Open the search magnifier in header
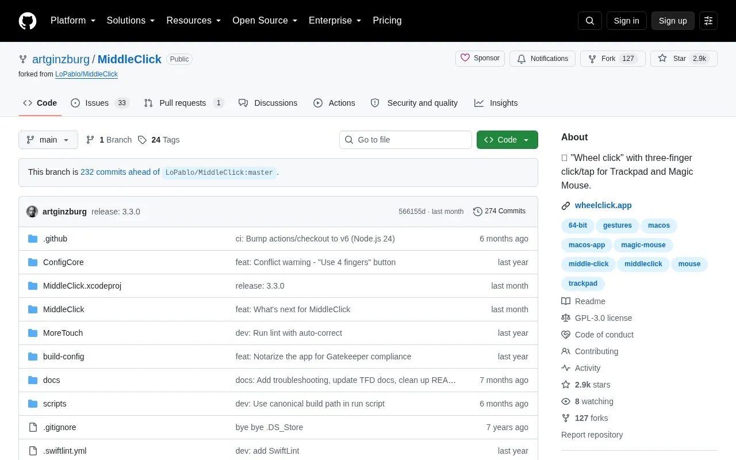Screen dimensions: 736x460 [590, 21]
